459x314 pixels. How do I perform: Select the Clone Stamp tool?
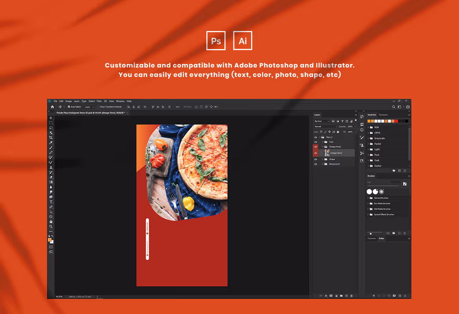click(x=51, y=167)
